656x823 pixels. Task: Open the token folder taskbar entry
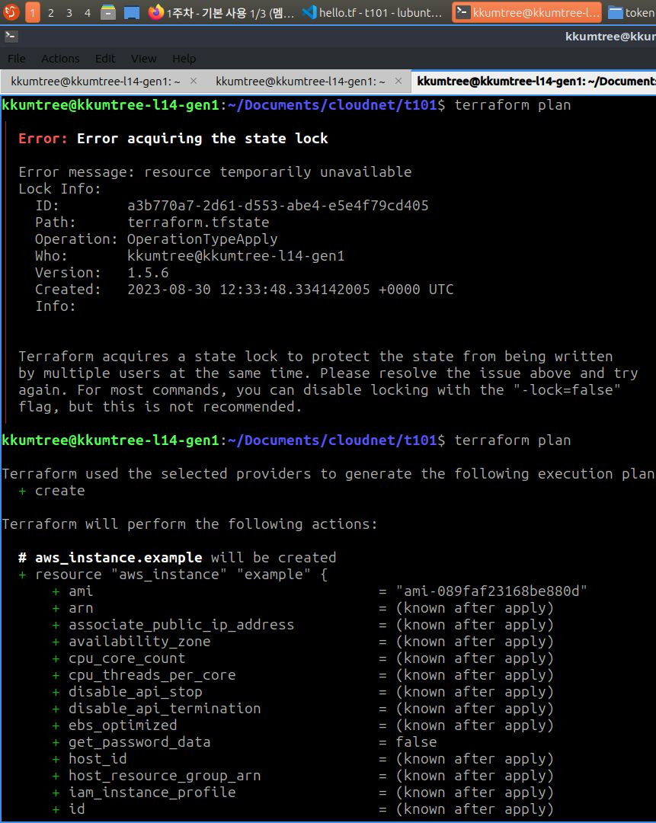[x=632, y=12]
